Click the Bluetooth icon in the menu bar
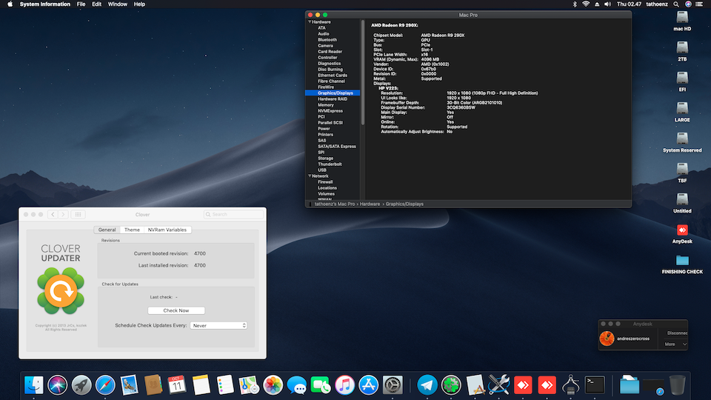The width and height of the screenshot is (711, 400). [575, 4]
